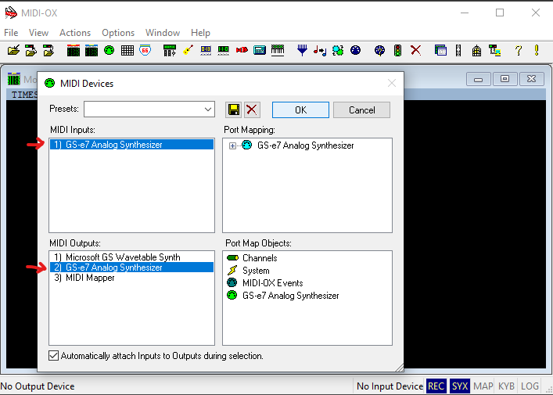Select Microsoft GS Wavetable Synth output

tap(131, 257)
